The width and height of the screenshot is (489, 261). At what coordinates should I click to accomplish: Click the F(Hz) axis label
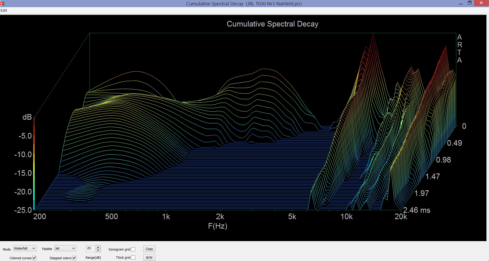click(218, 226)
